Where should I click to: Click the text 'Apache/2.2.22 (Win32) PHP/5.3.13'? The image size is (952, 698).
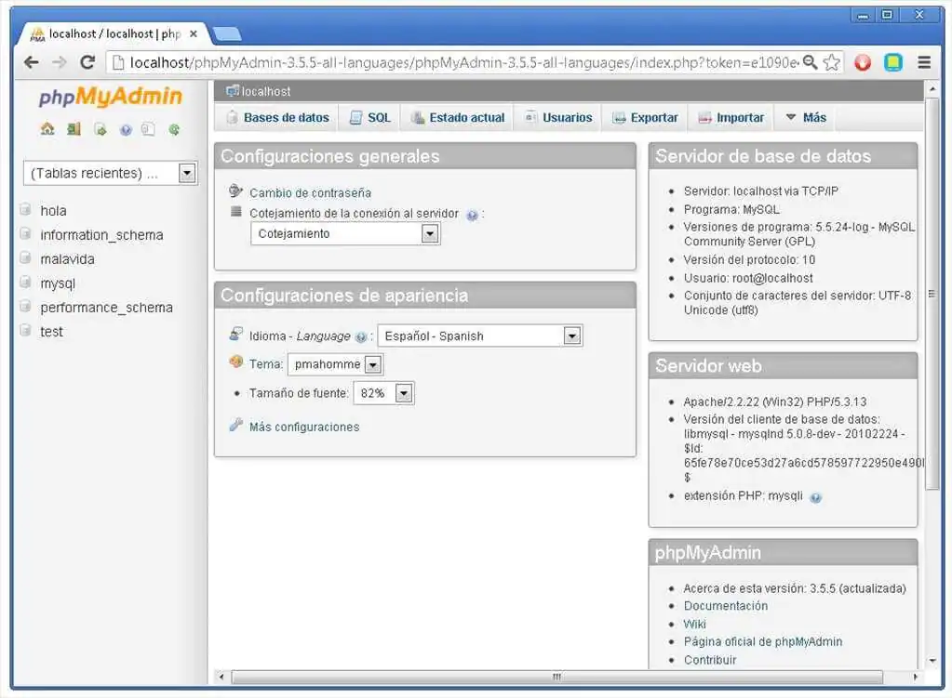coord(774,402)
